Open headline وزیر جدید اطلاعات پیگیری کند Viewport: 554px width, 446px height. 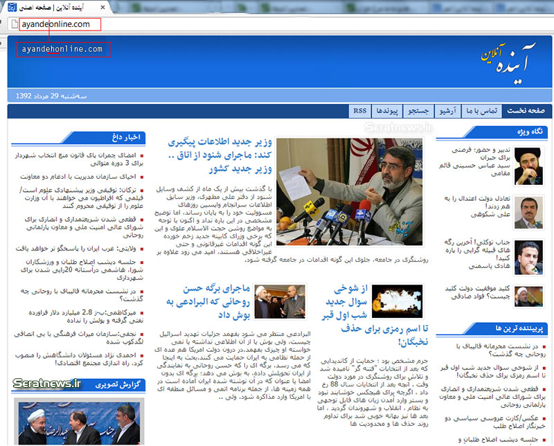(x=220, y=155)
